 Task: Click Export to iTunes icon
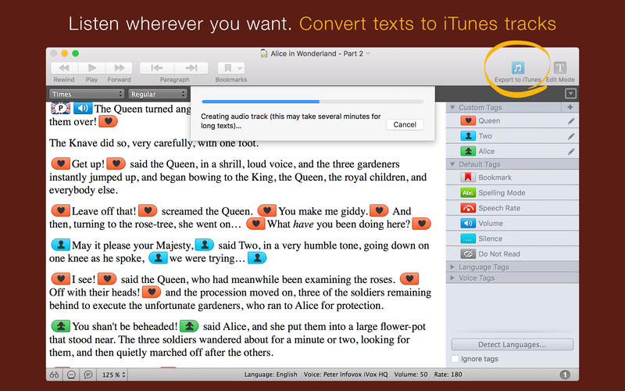coord(518,68)
